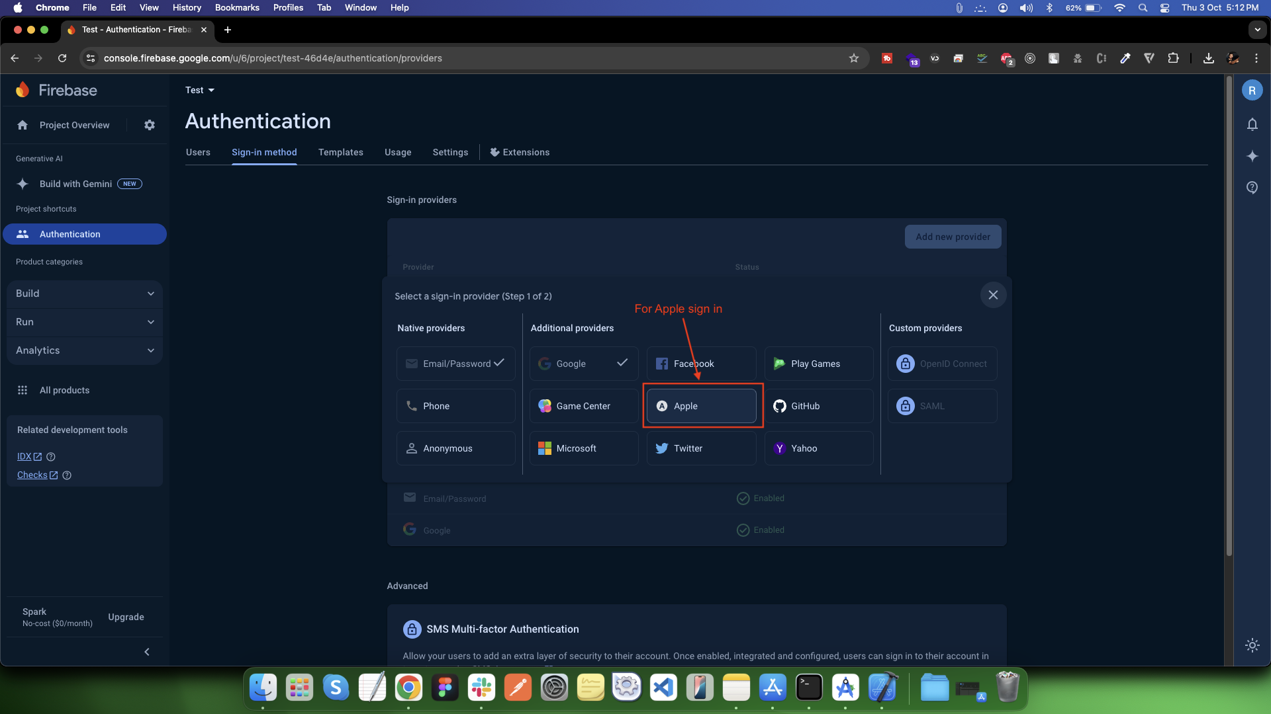
Task: Open Figma from dock
Action: (x=445, y=688)
